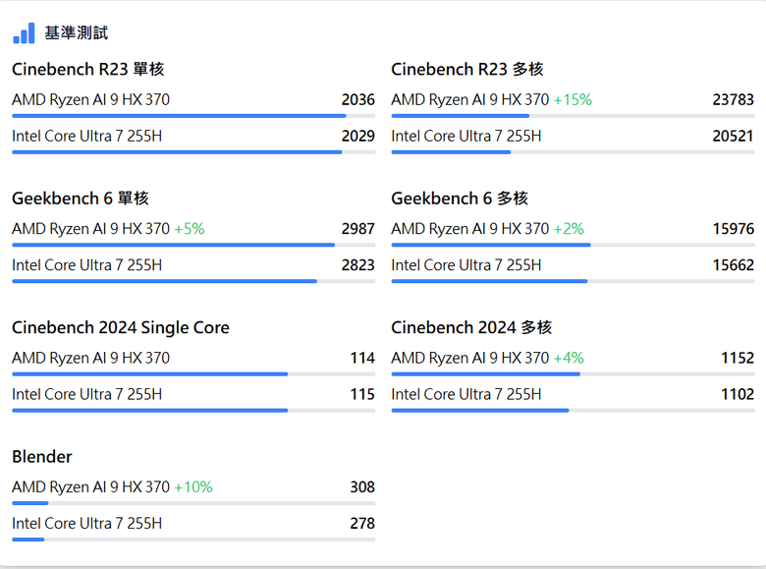Click the +4% green percentage
This screenshot has width=766, height=569.
click(x=569, y=358)
